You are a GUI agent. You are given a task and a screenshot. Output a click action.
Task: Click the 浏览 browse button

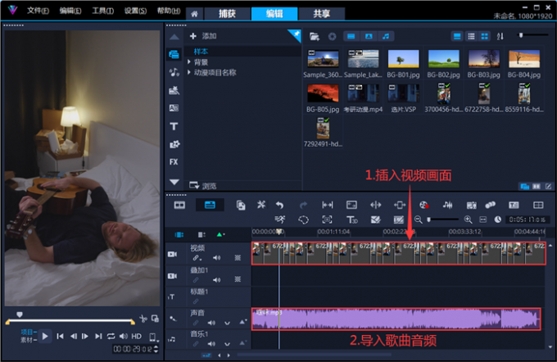[203, 185]
